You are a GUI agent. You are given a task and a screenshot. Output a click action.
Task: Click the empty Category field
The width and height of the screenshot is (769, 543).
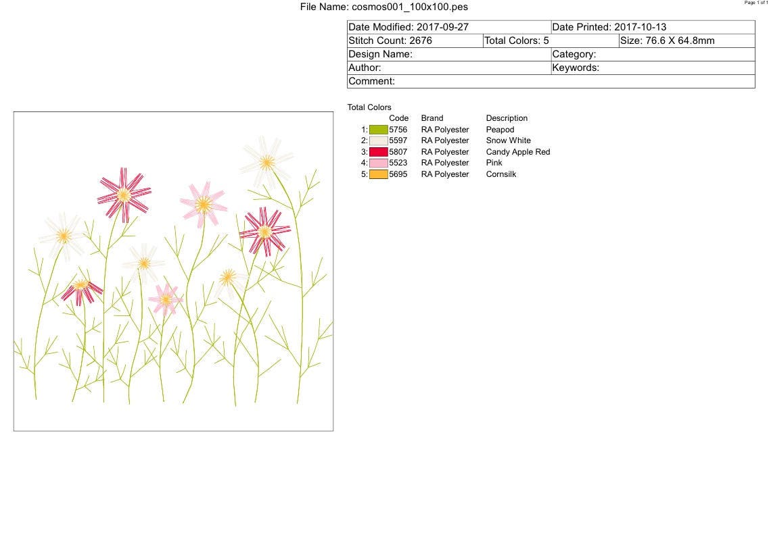point(653,54)
